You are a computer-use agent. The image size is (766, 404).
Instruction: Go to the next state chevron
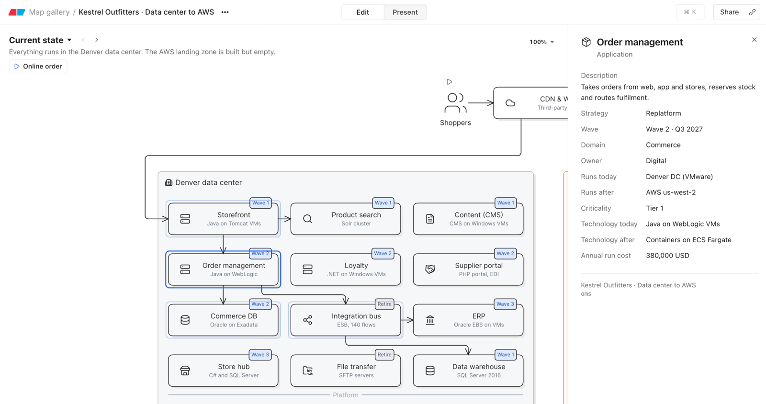[x=97, y=40]
